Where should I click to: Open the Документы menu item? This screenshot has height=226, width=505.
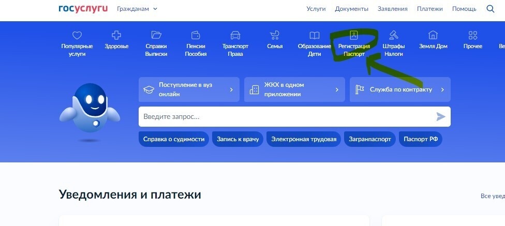(x=351, y=9)
